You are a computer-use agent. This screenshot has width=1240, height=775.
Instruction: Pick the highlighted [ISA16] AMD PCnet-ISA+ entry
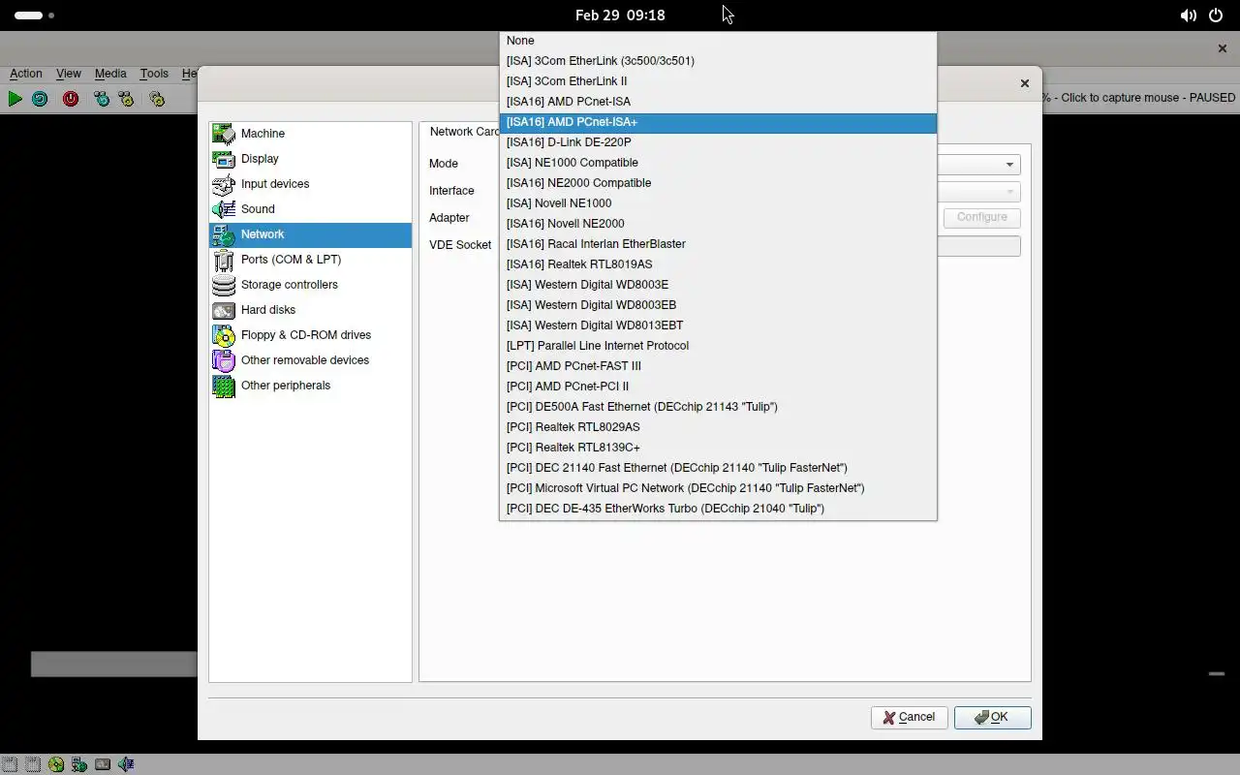(x=718, y=122)
